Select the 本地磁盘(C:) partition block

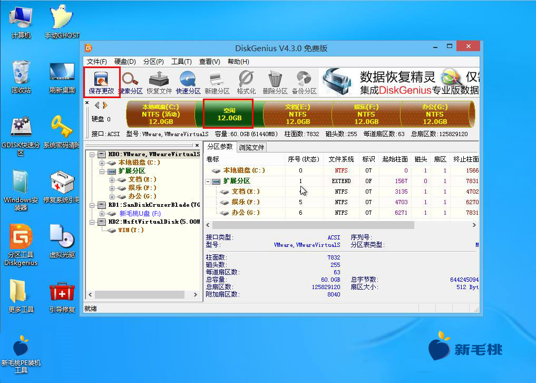(x=161, y=114)
